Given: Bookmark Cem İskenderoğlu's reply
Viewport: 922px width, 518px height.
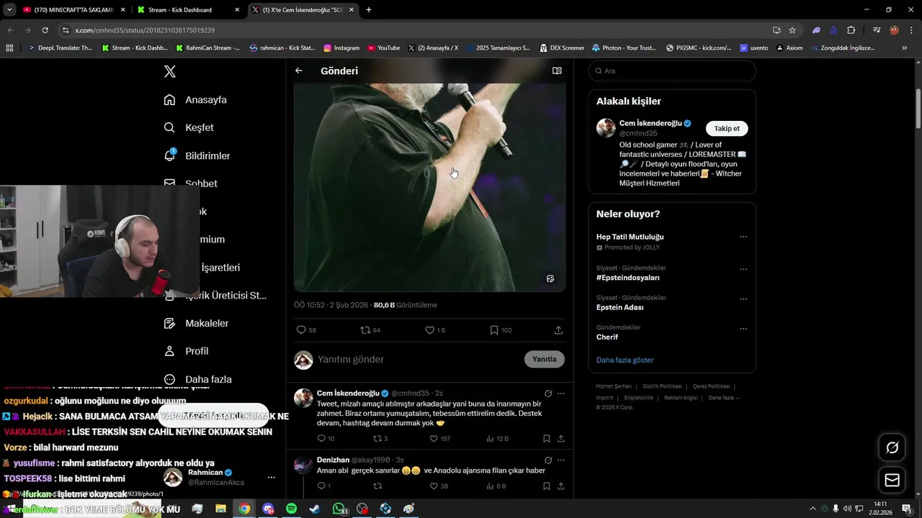Looking at the screenshot, I should 547,438.
